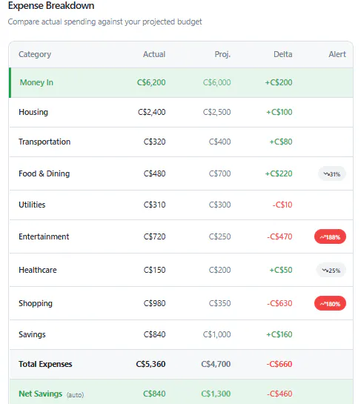
Task: Click Savings projected amount C$1,000
Action: coord(216,334)
